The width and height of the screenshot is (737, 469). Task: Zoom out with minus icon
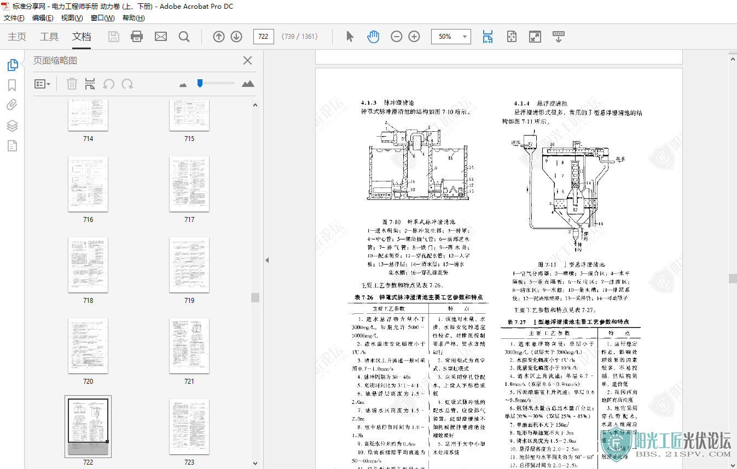pyautogui.click(x=397, y=37)
